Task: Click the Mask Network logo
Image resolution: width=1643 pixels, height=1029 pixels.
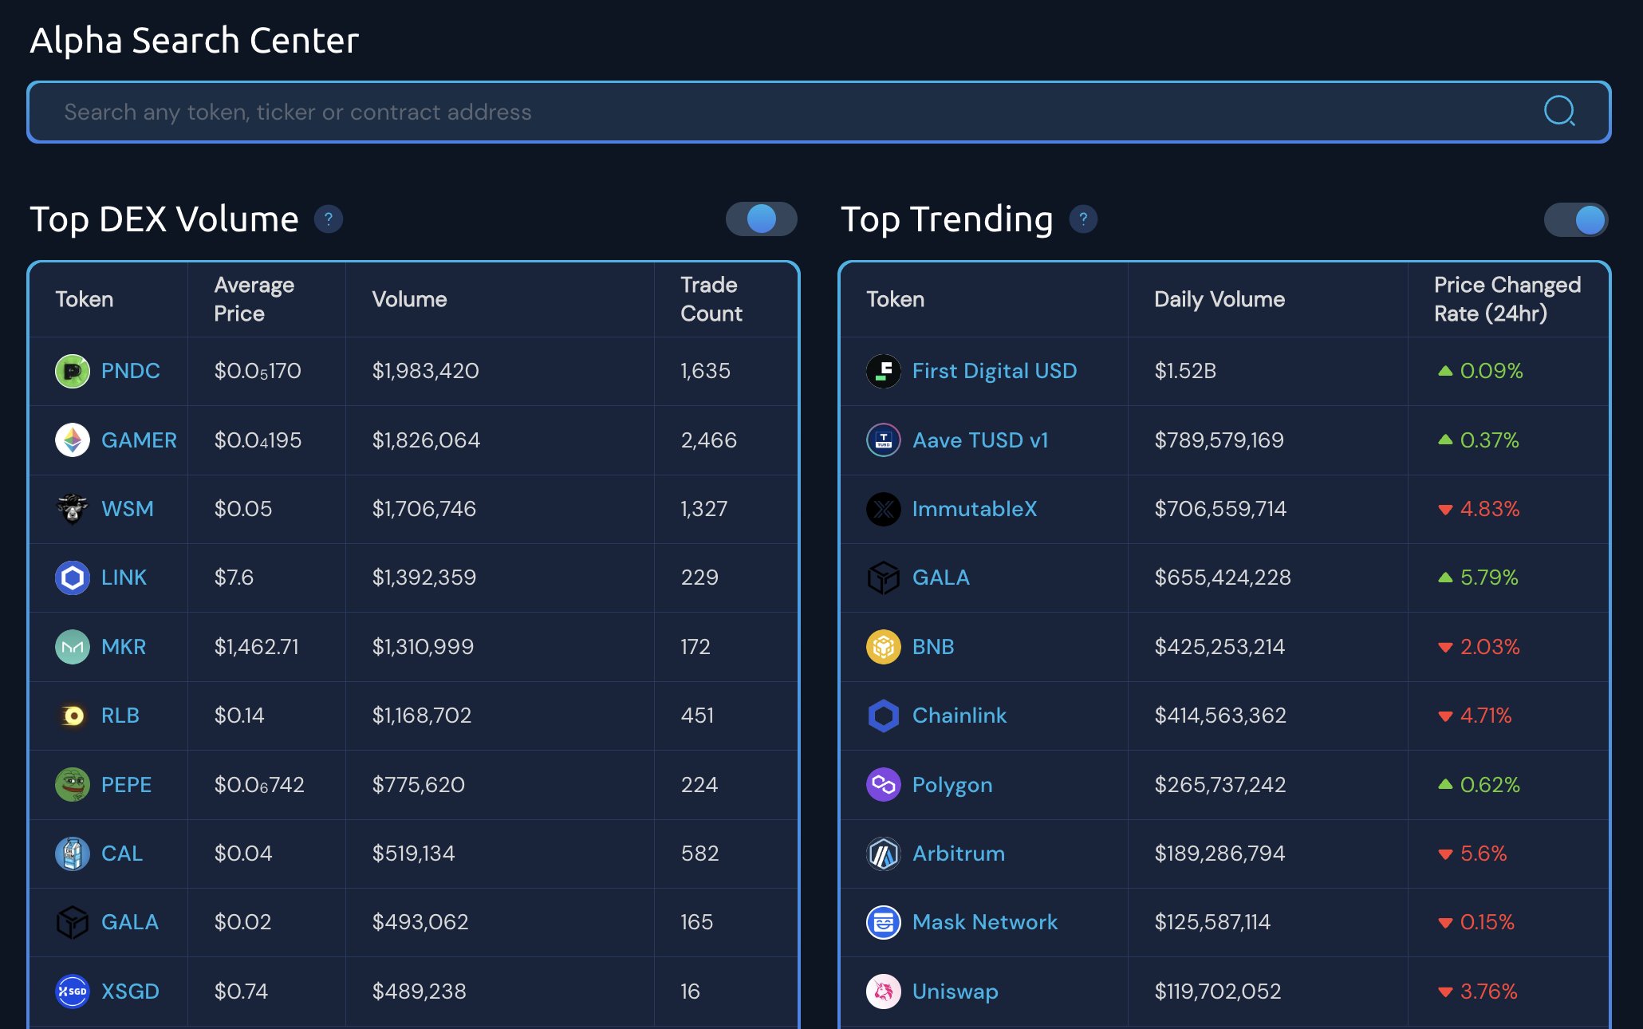Action: click(883, 922)
